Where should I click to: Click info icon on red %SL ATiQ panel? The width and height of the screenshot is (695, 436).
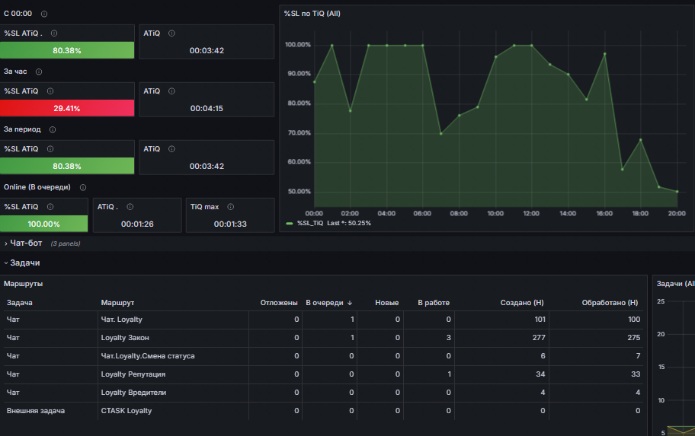click(50, 91)
